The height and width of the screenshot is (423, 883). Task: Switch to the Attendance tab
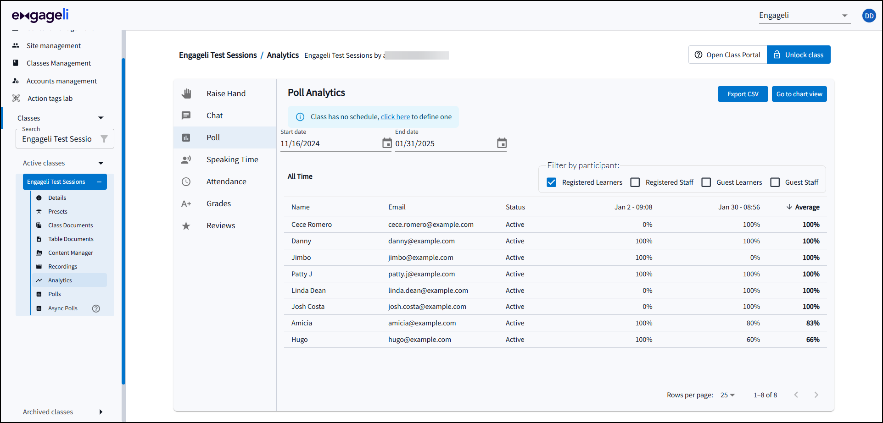click(225, 181)
